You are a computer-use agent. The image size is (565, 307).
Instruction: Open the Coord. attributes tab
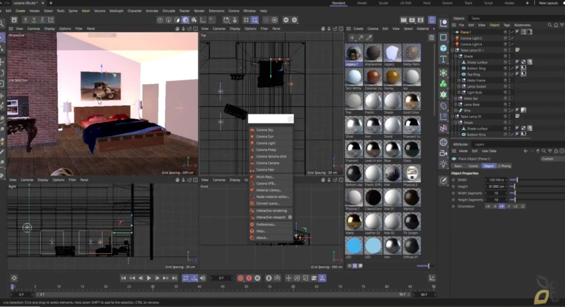(x=473, y=166)
